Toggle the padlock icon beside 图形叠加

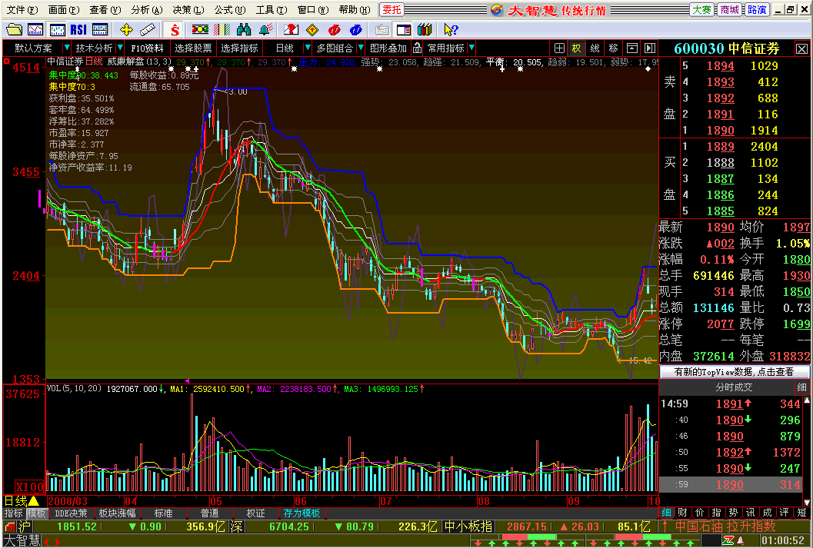[x=417, y=48]
